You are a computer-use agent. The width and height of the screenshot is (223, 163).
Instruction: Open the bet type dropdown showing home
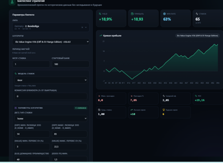pyautogui.click(x=51, y=118)
